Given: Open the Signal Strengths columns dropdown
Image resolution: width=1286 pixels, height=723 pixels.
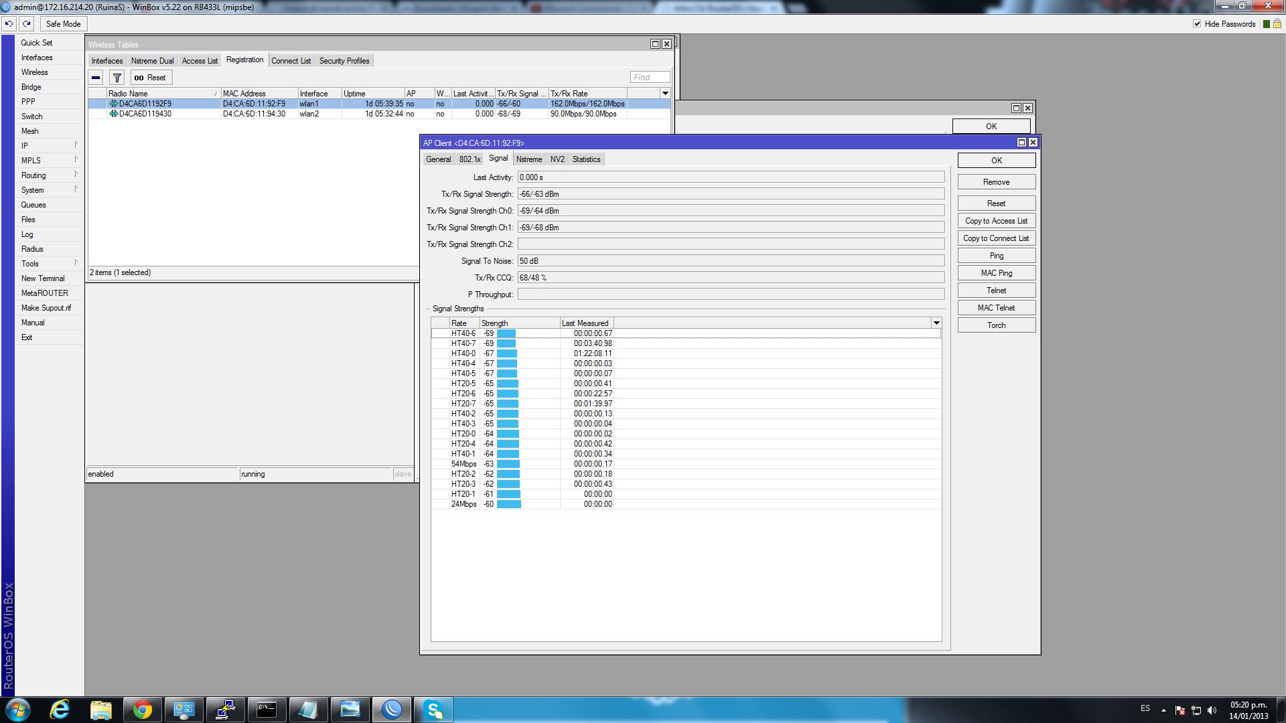Looking at the screenshot, I should (x=936, y=323).
